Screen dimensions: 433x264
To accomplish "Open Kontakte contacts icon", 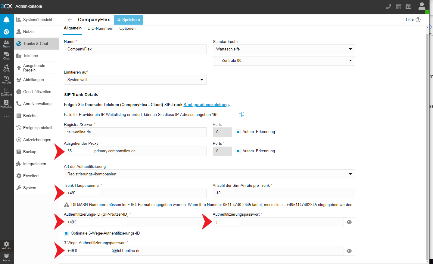I will pos(7,104).
